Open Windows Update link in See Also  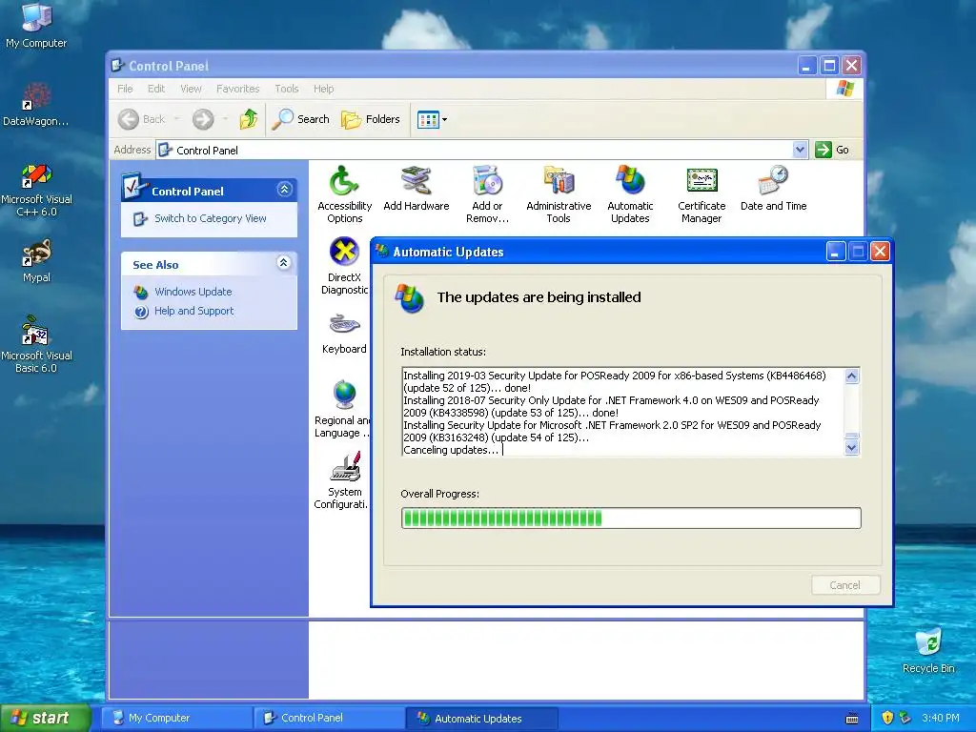(193, 292)
